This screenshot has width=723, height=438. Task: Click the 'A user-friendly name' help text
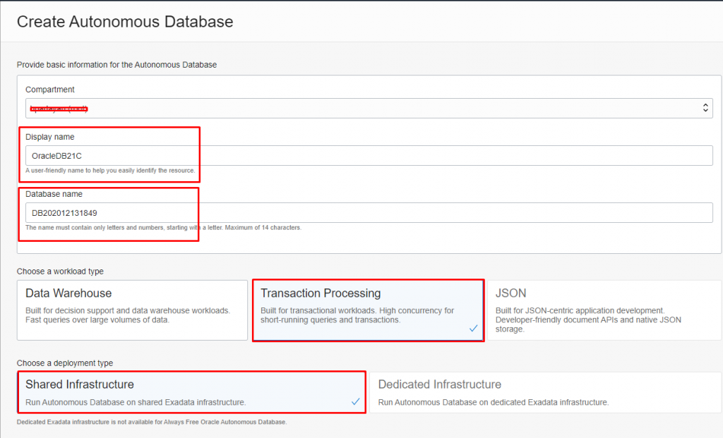110,171
